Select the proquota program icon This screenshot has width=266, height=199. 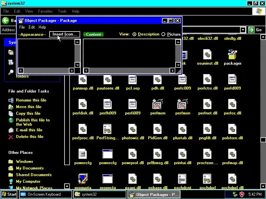(83, 179)
